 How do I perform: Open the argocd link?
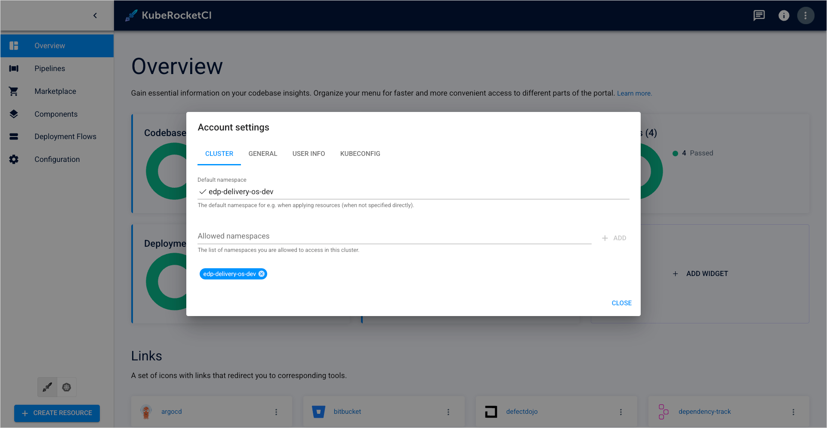172,412
